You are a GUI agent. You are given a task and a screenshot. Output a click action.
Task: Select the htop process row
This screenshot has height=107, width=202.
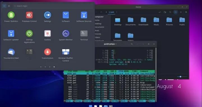click(109, 83)
